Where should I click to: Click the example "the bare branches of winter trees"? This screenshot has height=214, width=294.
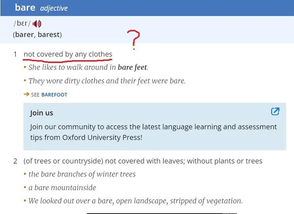pyautogui.click(x=82, y=174)
